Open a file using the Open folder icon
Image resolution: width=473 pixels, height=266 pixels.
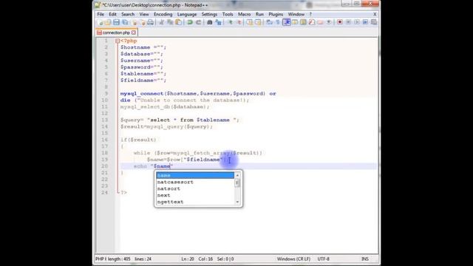[108, 22]
